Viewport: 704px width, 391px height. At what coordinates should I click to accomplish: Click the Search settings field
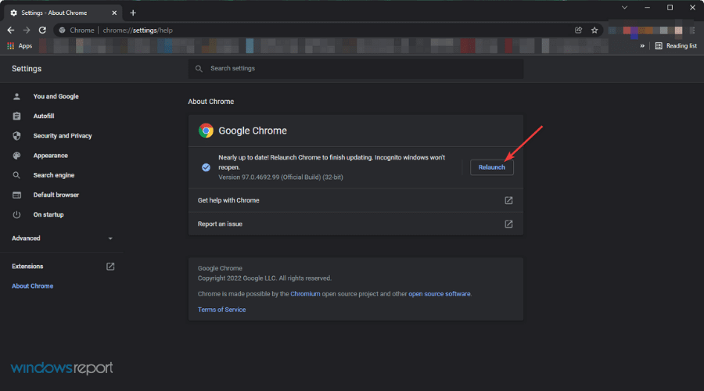pos(356,68)
